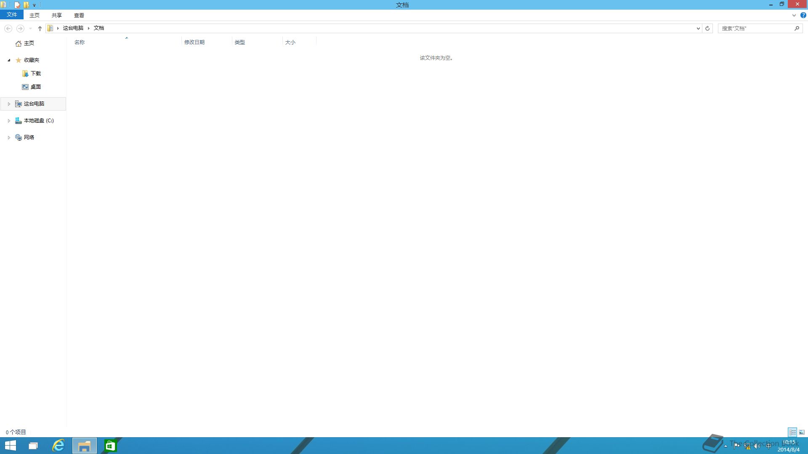Image resolution: width=808 pixels, height=454 pixels.
Task: Expand the 本地磁盘 (C:) tree node
Action: pos(9,121)
